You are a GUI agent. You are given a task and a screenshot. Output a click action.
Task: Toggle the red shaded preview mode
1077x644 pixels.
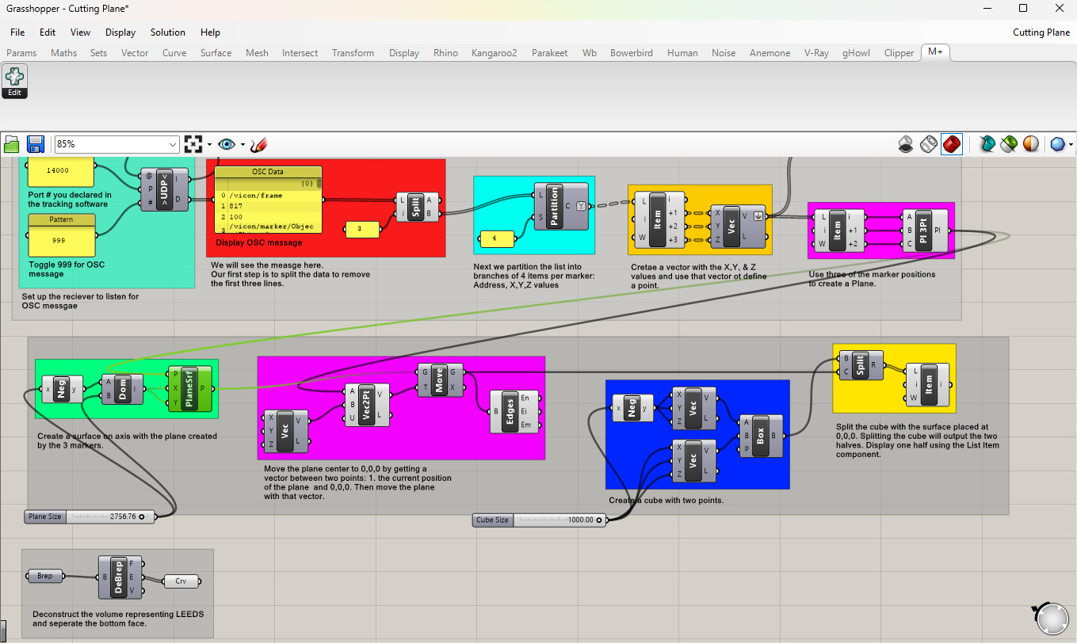point(952,144)
